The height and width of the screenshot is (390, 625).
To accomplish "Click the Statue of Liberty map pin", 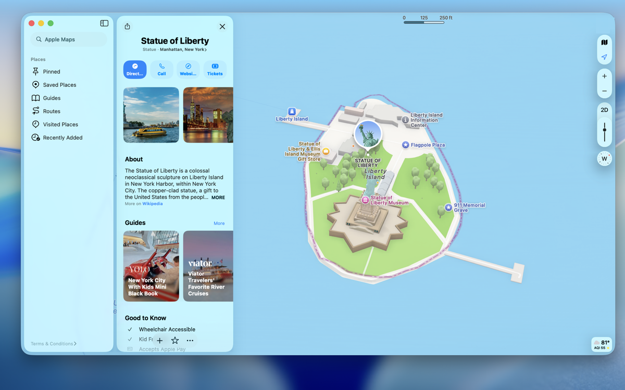I will pos(368,135).
